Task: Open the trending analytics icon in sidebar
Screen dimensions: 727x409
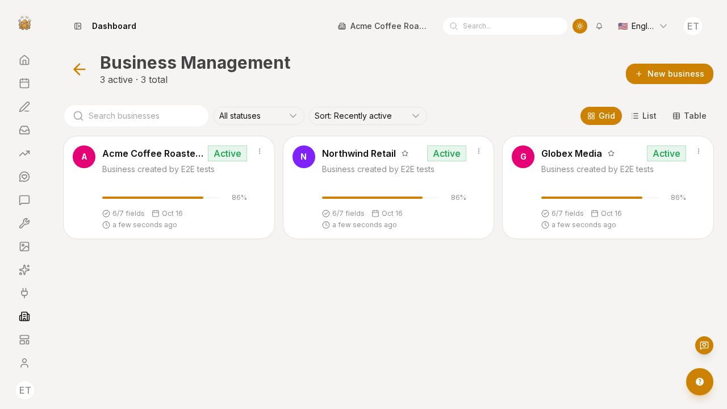Action: click(x=24, y=153)
